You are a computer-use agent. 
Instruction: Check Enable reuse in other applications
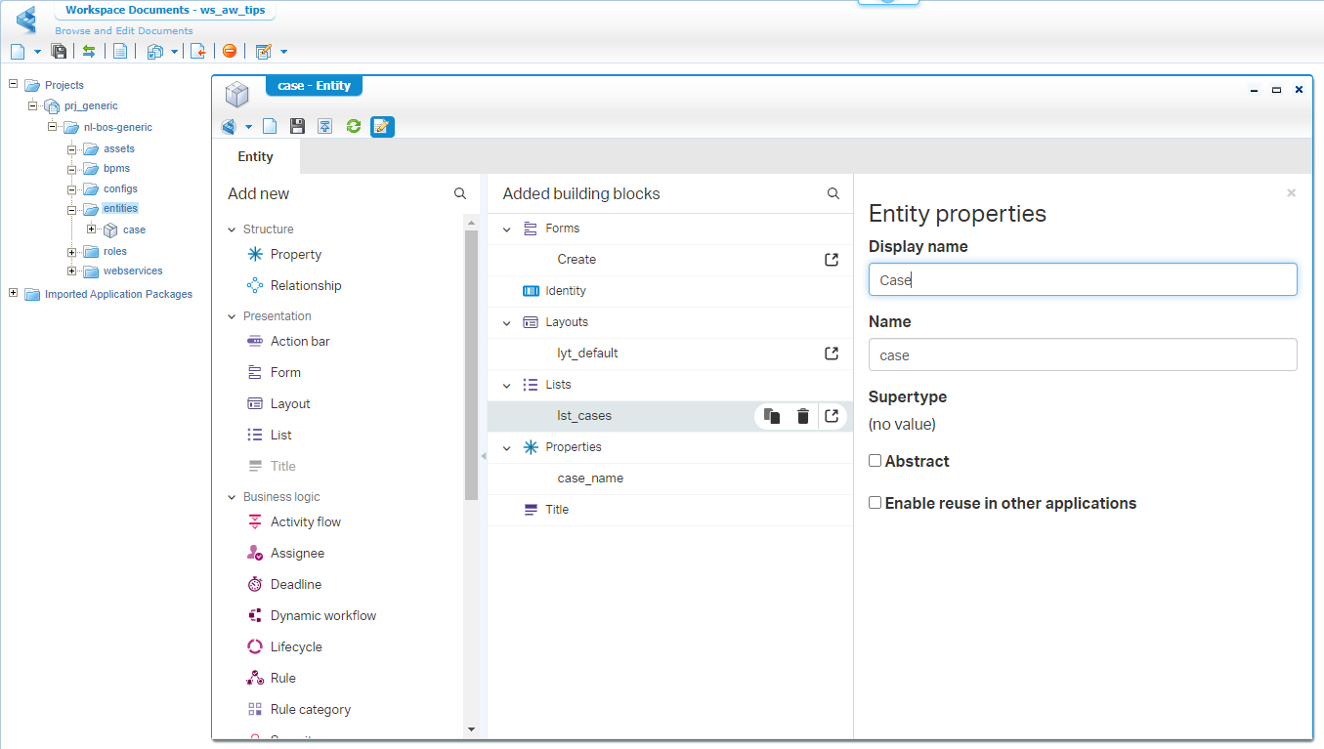coord(876,503)
